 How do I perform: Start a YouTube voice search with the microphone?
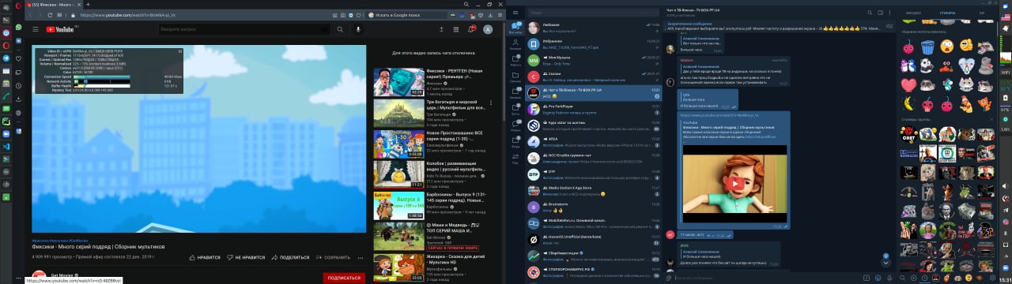point(358,29)
